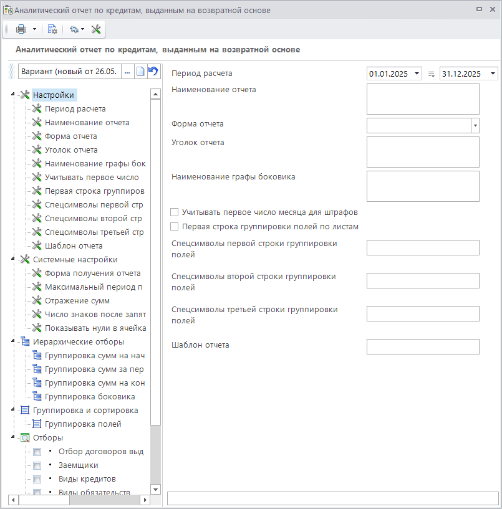Click the period selector icon between dates
This screenshot has height=509, width=502.
coord(431,74)
